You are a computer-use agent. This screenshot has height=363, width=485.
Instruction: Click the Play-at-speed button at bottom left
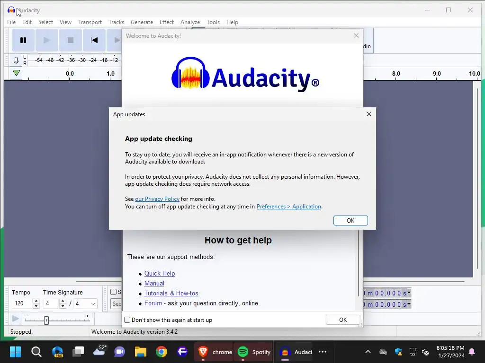pos(15,319)
